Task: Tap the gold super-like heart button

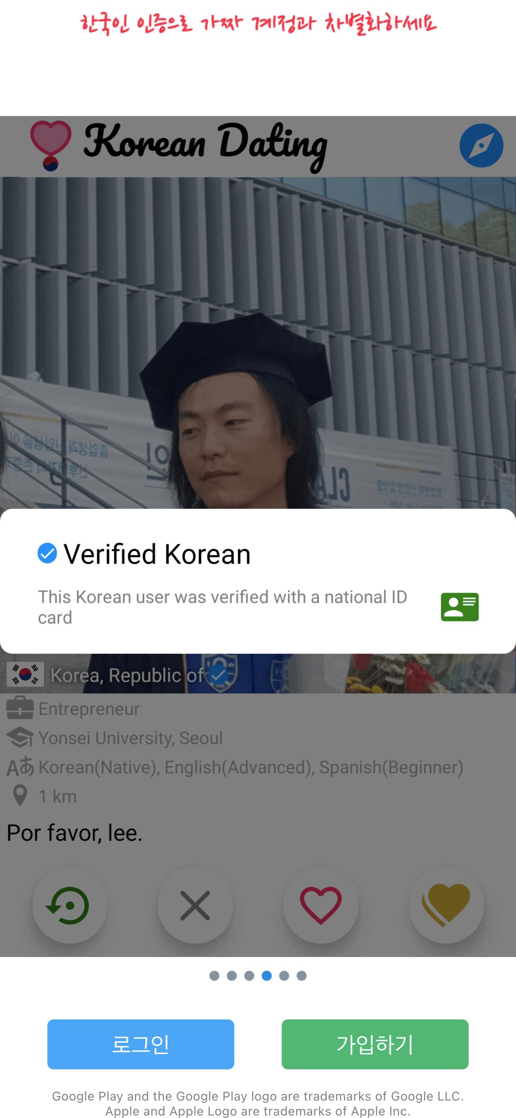Action: click(x=446, y=905)
